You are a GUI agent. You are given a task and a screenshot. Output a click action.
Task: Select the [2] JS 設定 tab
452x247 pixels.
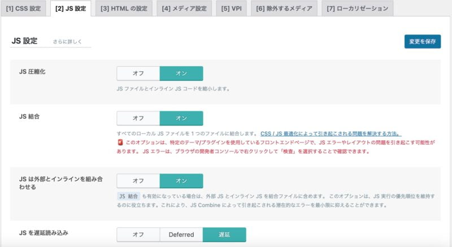(71, 9)
